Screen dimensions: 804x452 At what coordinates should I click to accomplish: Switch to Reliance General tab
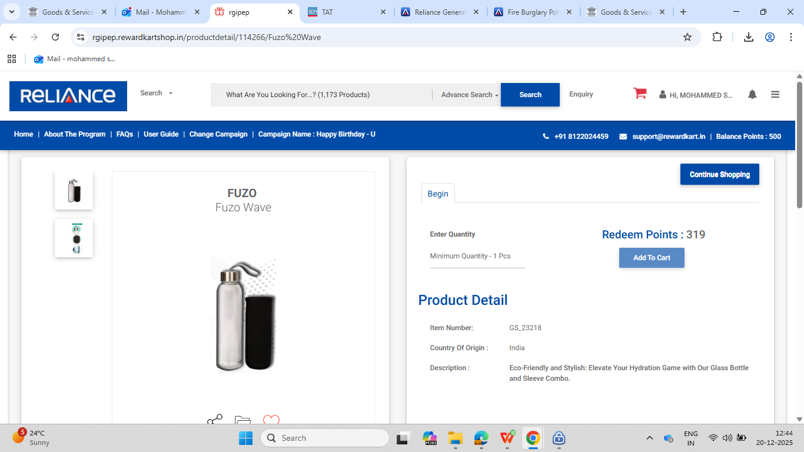point(440,12)
